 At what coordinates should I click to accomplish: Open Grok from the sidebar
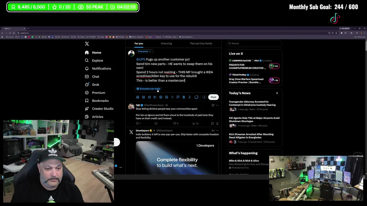(92, 85)
